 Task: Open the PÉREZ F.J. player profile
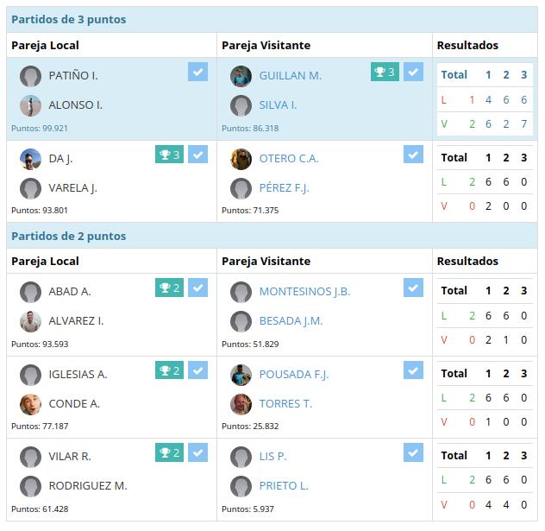coord(284,188)
